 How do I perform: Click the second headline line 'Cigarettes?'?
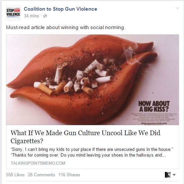pyautogui.click(x=27, y=141)
